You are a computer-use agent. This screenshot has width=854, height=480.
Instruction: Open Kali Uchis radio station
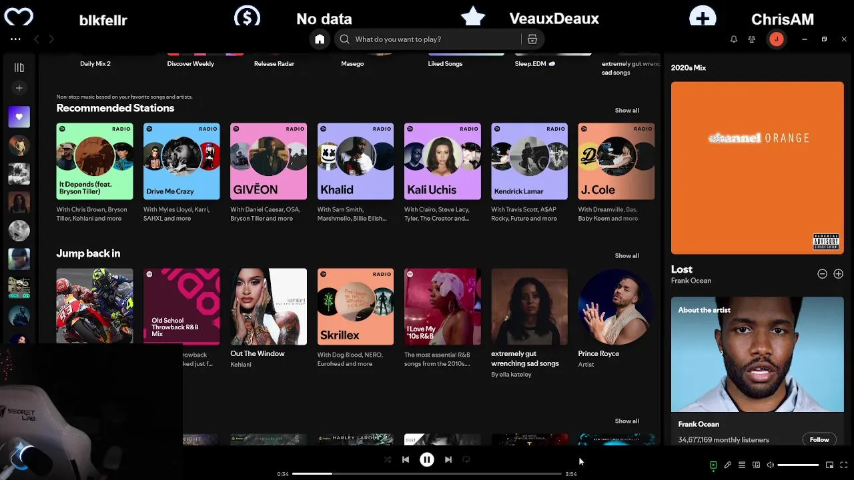coord(442,161)
